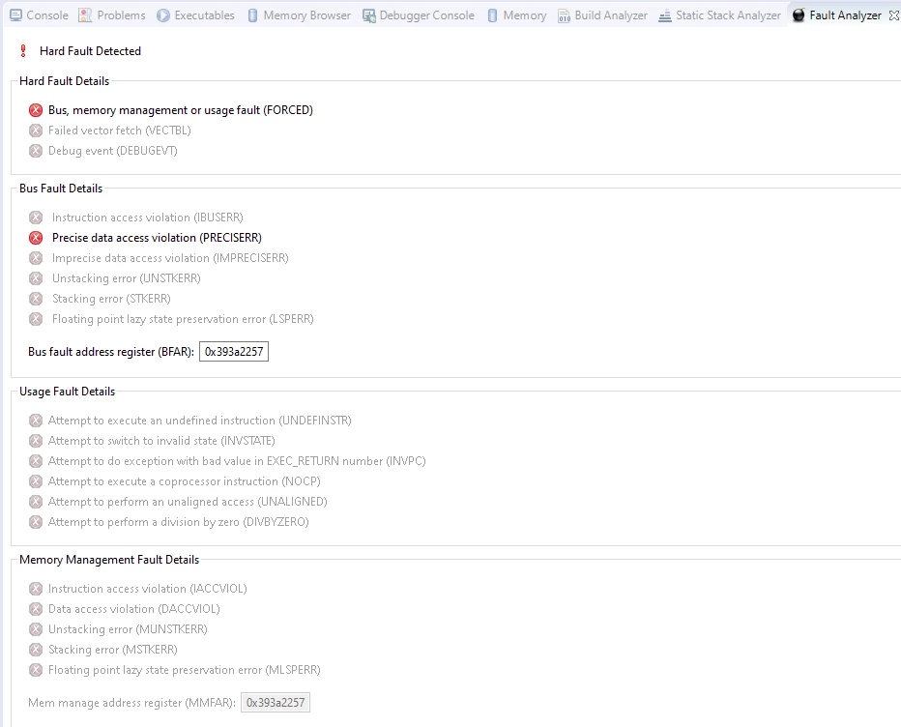Click the DIVBYZERO status icon
901x727 pixels.
coord(36,522)
